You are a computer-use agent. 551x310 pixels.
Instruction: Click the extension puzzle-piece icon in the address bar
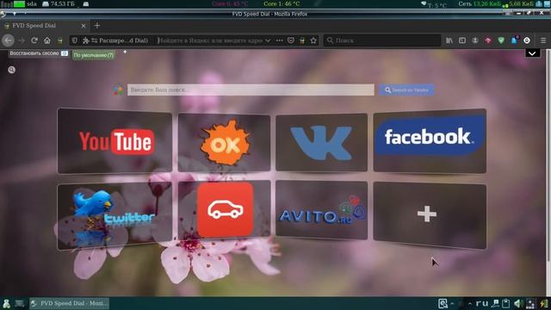click(86, 40)
